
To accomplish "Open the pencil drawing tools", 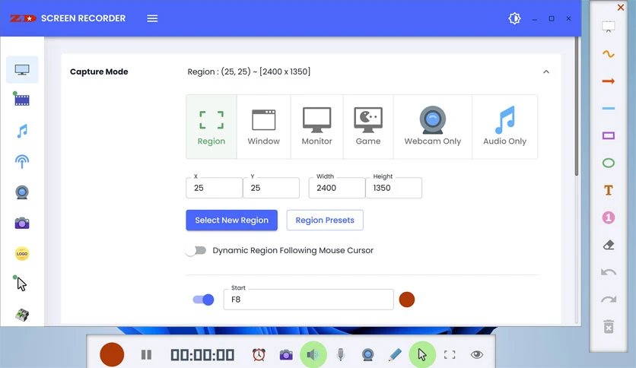I will (395, 354).
